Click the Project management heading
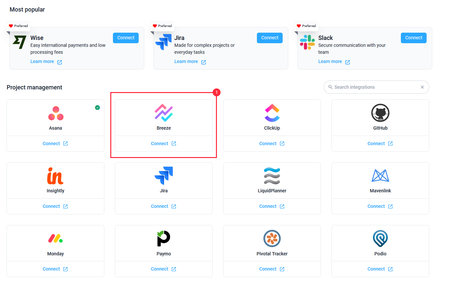 tap(34, 87)
